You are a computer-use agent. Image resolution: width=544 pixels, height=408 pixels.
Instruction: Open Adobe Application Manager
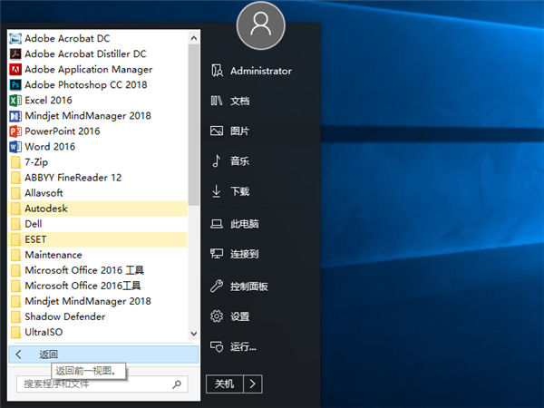(88, 69)
